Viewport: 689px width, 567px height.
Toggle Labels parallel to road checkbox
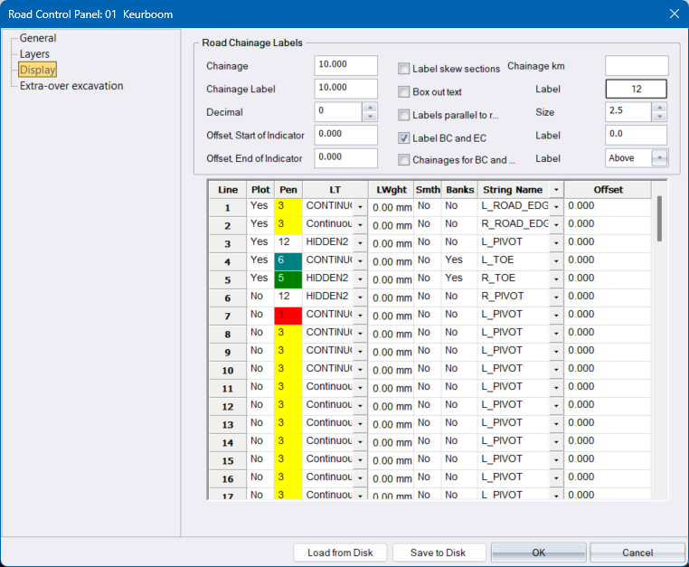coord(404,115)
